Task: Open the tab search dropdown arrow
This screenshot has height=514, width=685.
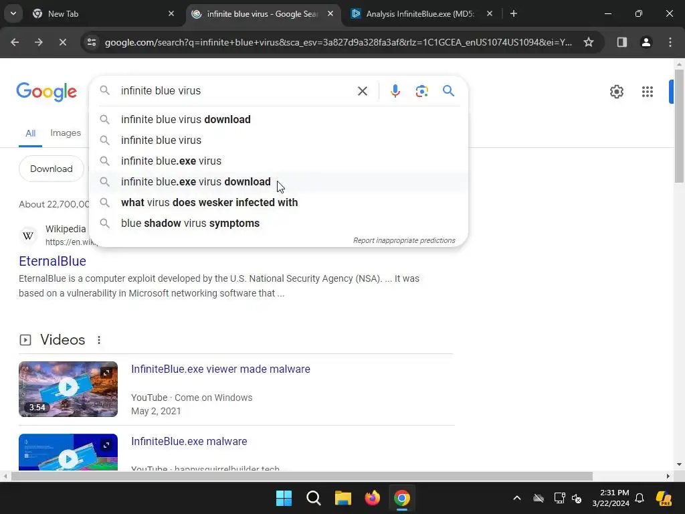Action: click(13, 13)
